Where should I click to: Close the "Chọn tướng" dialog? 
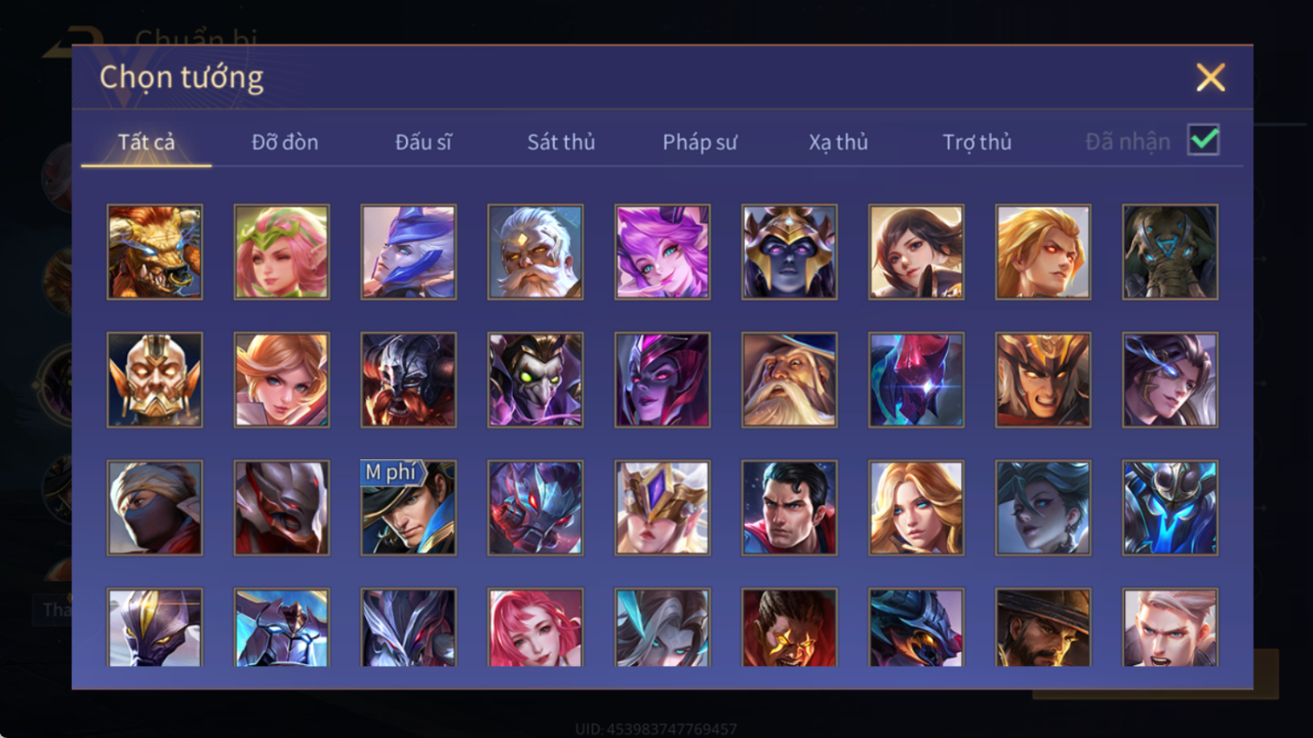(x=1210, y=78)
